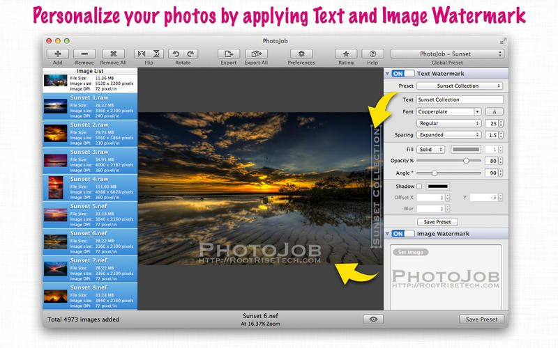Open font style dropdown 'Regular'
558x348 pixels.
448,123
